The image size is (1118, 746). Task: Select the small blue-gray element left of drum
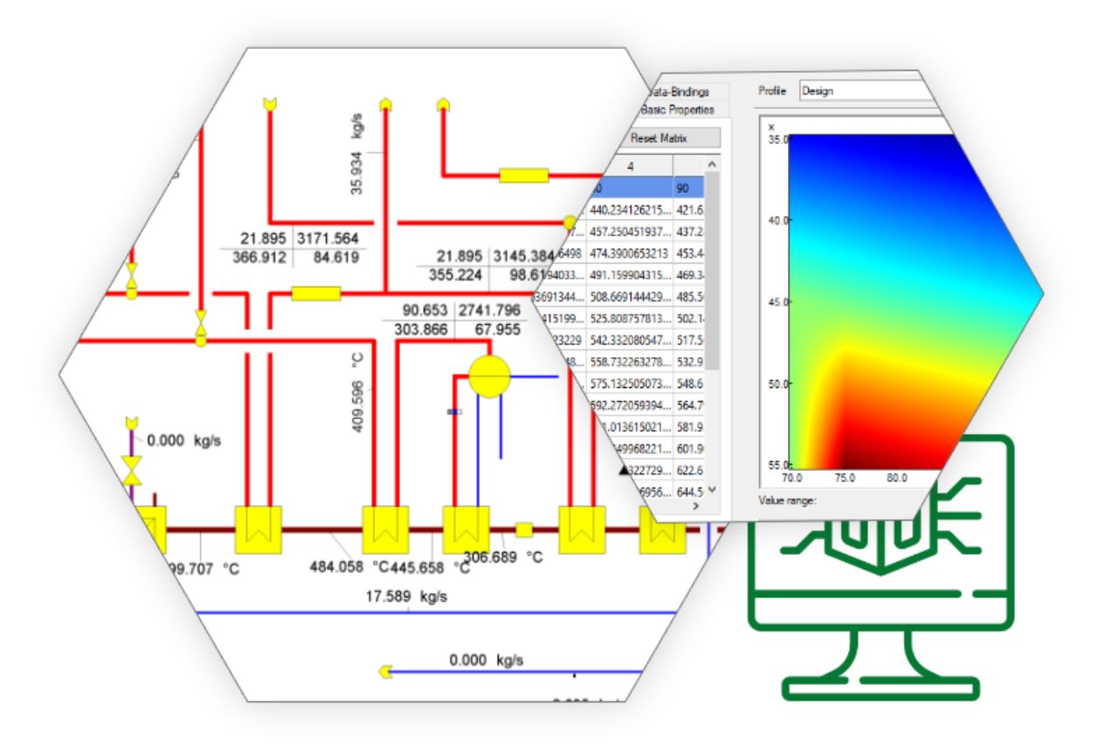point(454,411)
